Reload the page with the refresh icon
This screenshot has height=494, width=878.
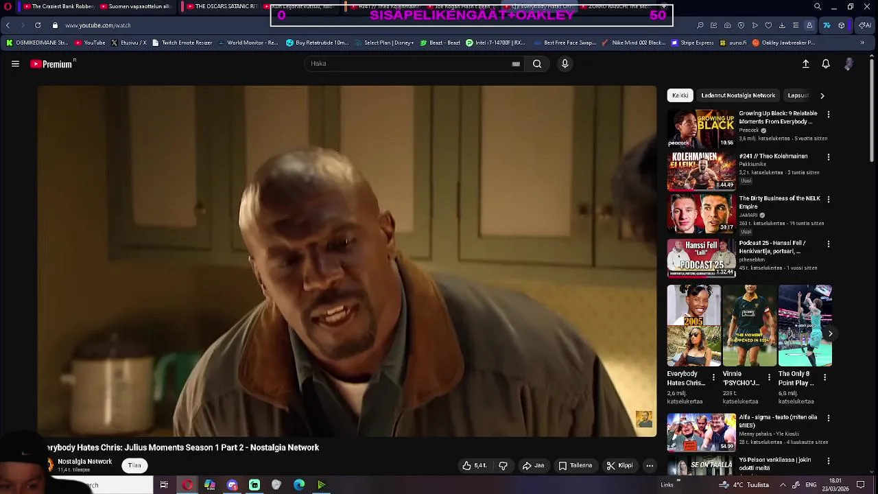[x=38, y=25]
